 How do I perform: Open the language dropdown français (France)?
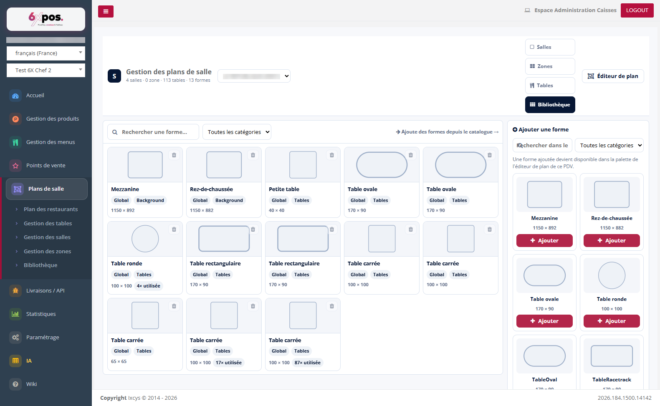point(46,53)
